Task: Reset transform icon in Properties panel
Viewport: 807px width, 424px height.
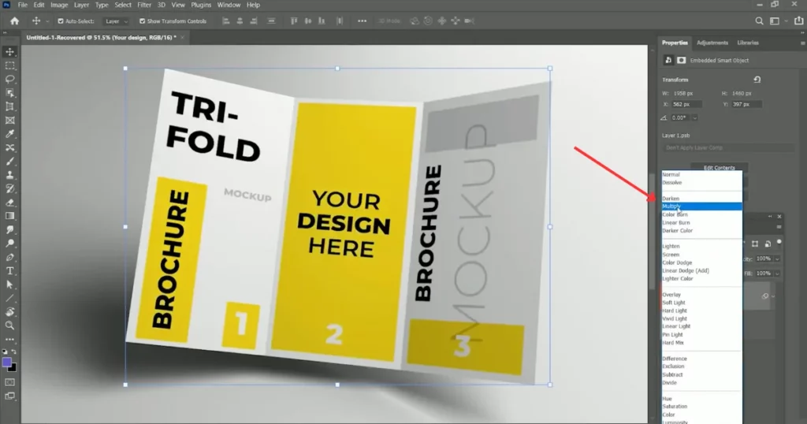Action: [x=757, y=80]
